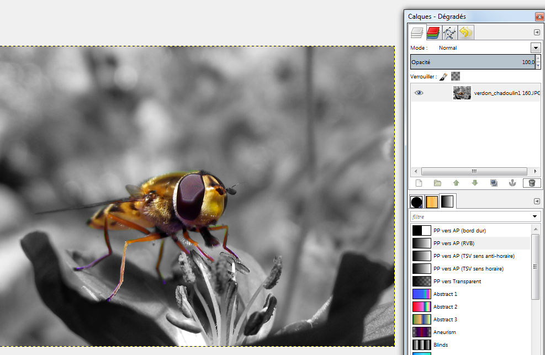This screenshot has width=545, height=355.
Task: Switch to the Paths tab
Action: 449,33
